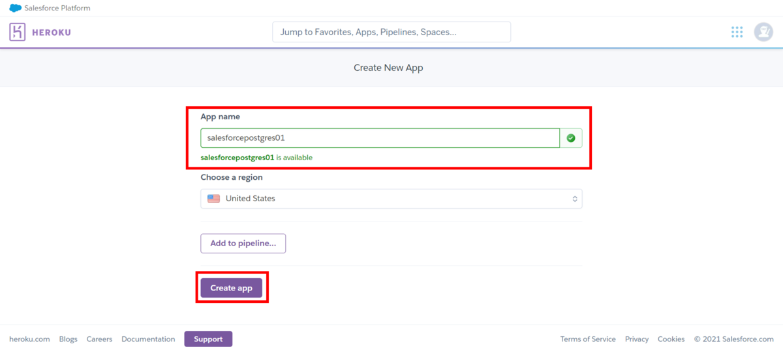Open the Documentation footer link
This screenshot has height=353, width=783.
pos(148,339)
